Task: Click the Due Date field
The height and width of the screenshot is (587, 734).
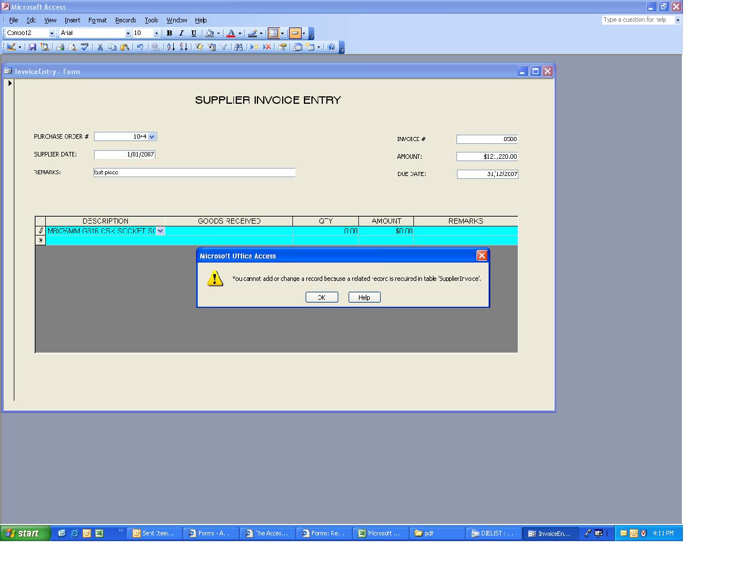Action: click(x=487, y=174)
